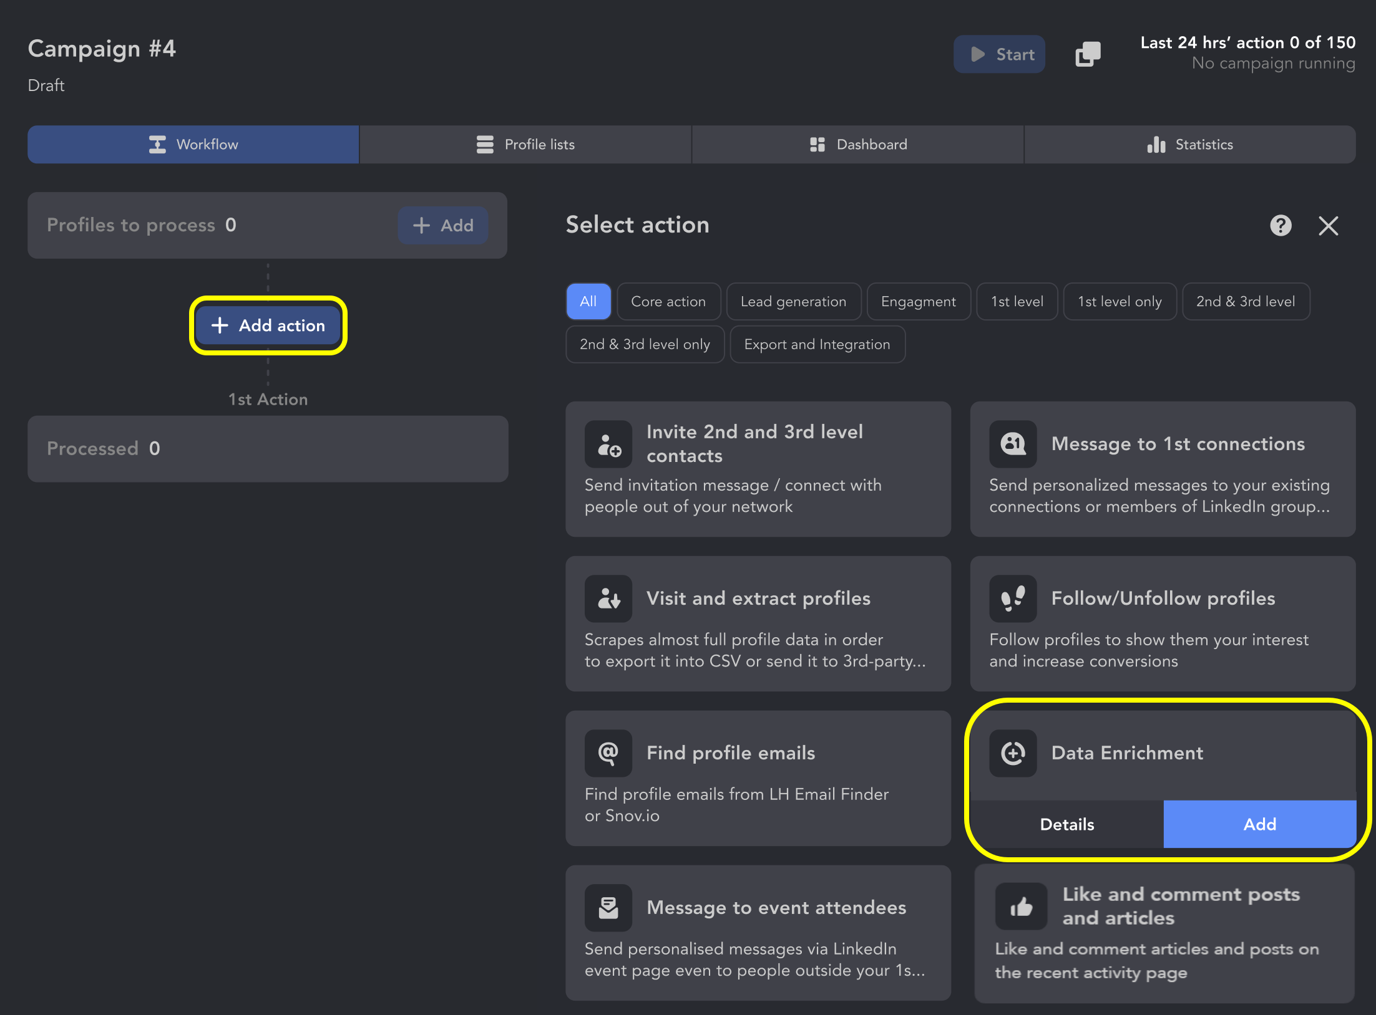
Task: Click Add under Data Enrichment
Action: 1259,824
